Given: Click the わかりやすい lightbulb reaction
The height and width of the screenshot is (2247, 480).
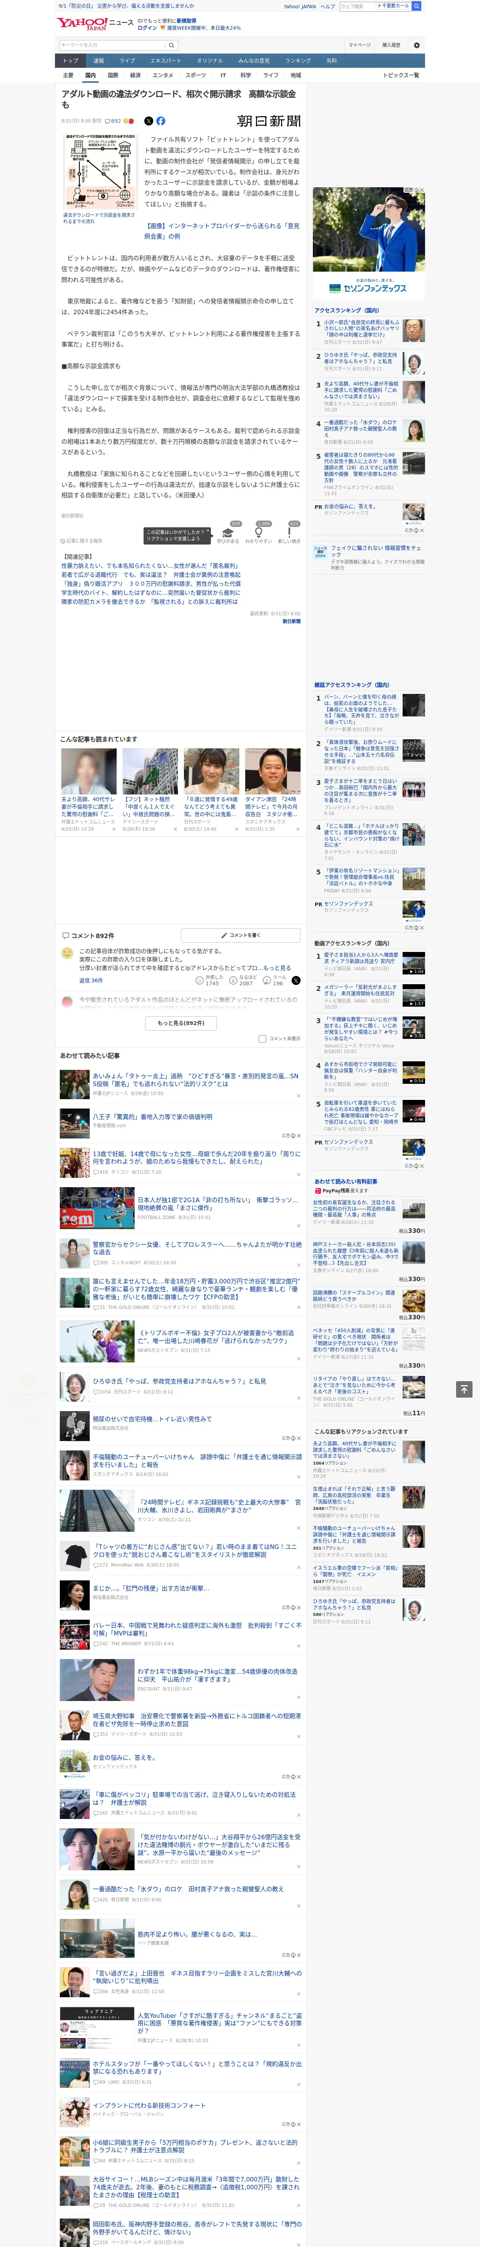Looking at the screenshot, I should tap(258, 532).
